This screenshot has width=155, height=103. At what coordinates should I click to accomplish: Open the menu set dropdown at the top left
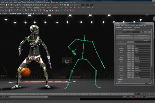coord(2,5)
